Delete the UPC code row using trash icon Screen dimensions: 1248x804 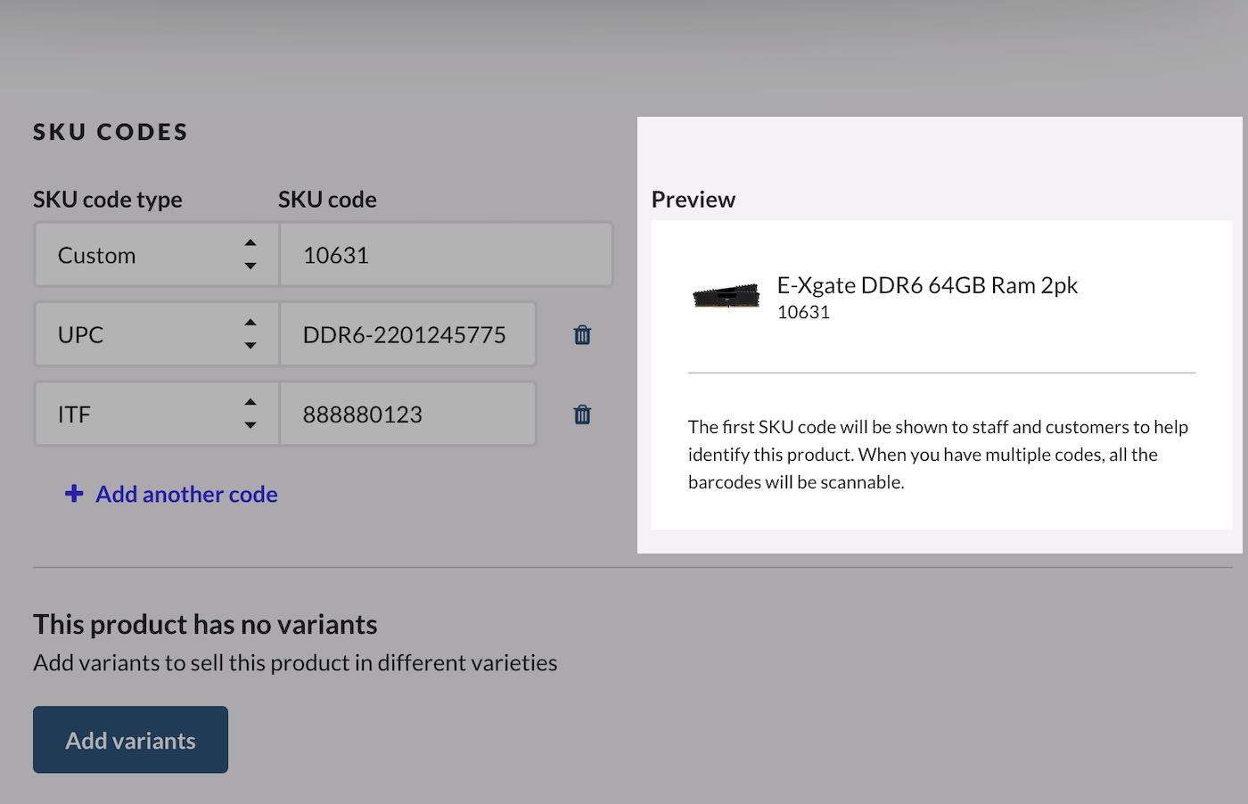pyautogui.click(x=582, y=335)
